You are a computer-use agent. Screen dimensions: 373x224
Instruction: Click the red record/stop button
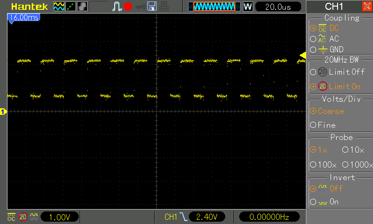(x=128, y=7)
